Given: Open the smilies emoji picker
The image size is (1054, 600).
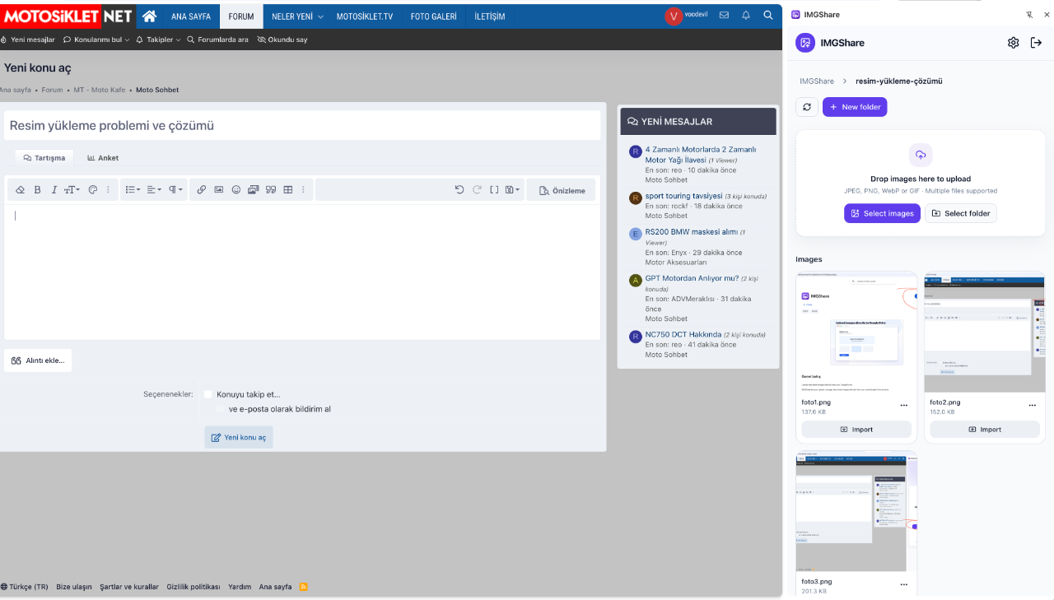Looking at the screenshot, I should coord(236,190).
